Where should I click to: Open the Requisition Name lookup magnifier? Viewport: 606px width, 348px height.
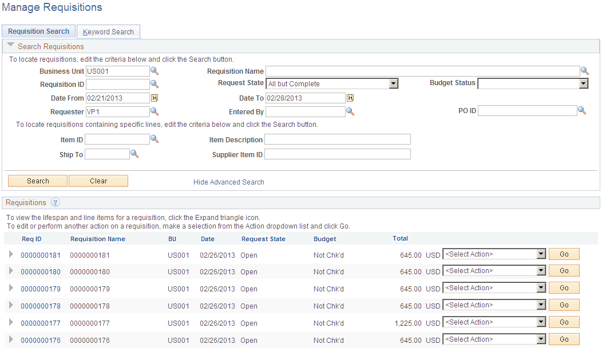point(584,71)
